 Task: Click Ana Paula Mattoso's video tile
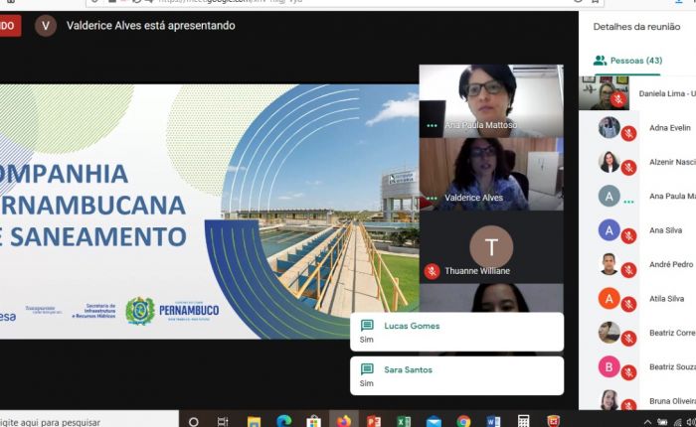coord(491,100)
